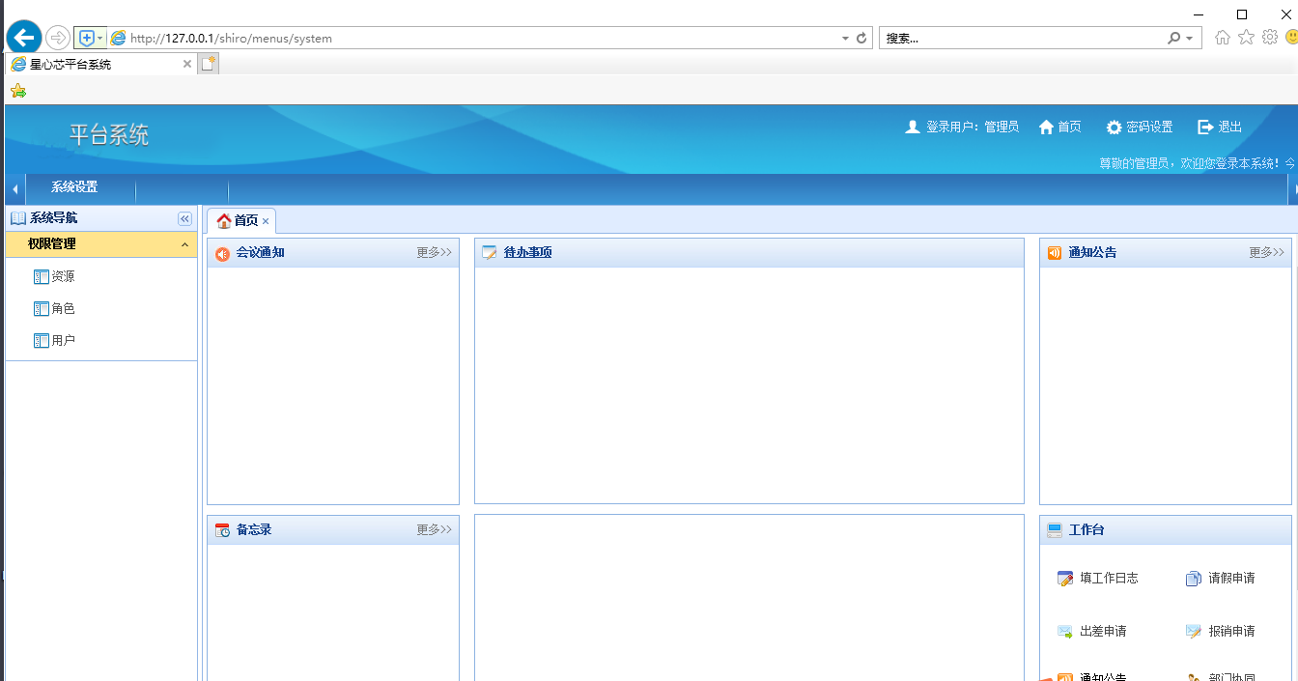
Task: Select 系统设置 in top menu
Action: click(x=74, y=187)
